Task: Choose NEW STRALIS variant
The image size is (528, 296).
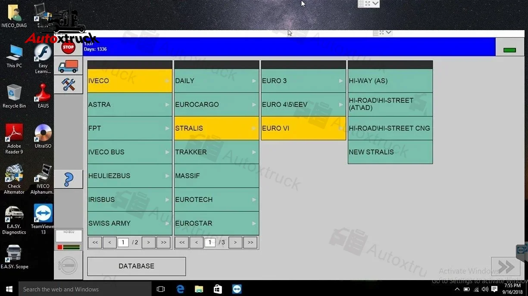Action: [391, 152]
